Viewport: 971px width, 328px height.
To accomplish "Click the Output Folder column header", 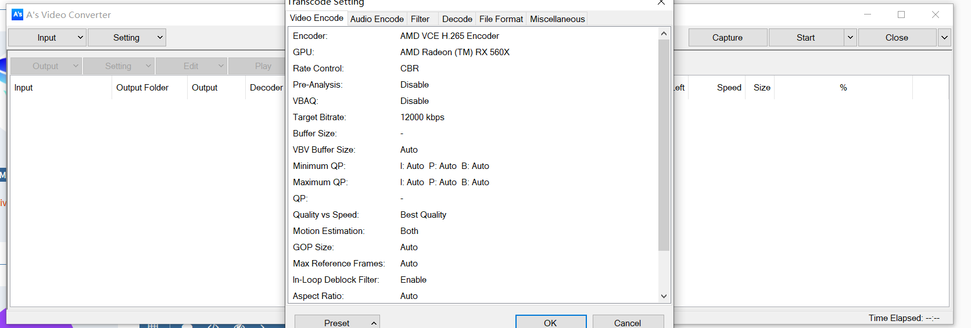I will coord(142,88).
